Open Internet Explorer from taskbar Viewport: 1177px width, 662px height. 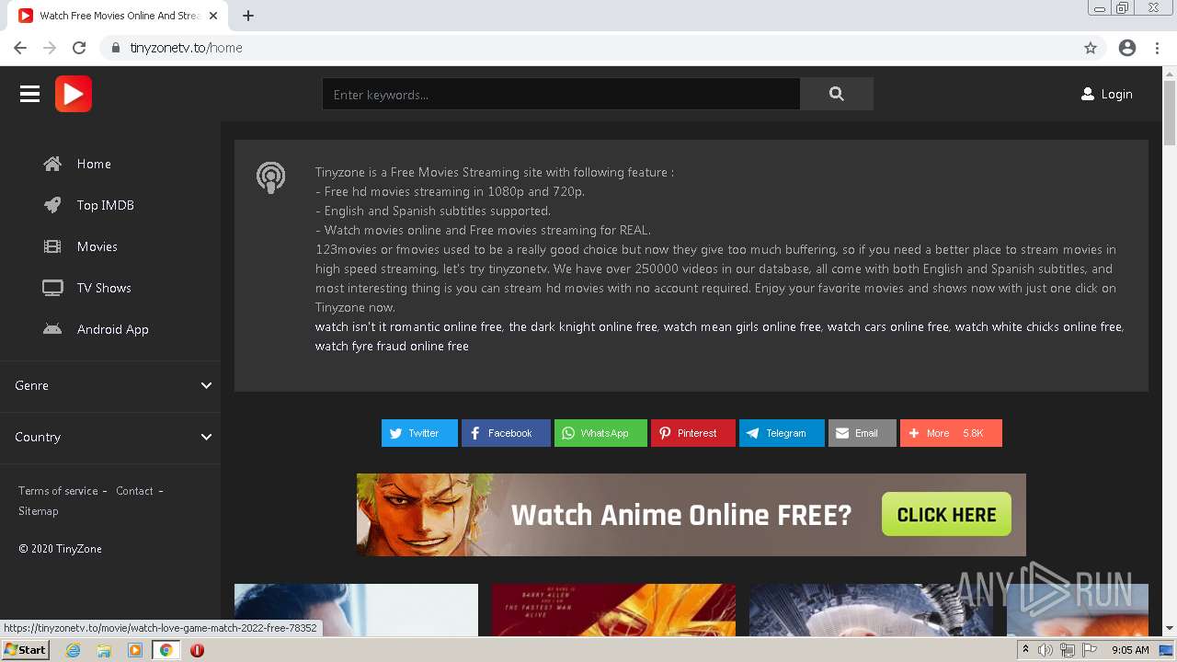73,650
